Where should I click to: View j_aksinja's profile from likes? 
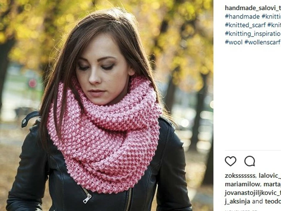click(x=237, y=201)
